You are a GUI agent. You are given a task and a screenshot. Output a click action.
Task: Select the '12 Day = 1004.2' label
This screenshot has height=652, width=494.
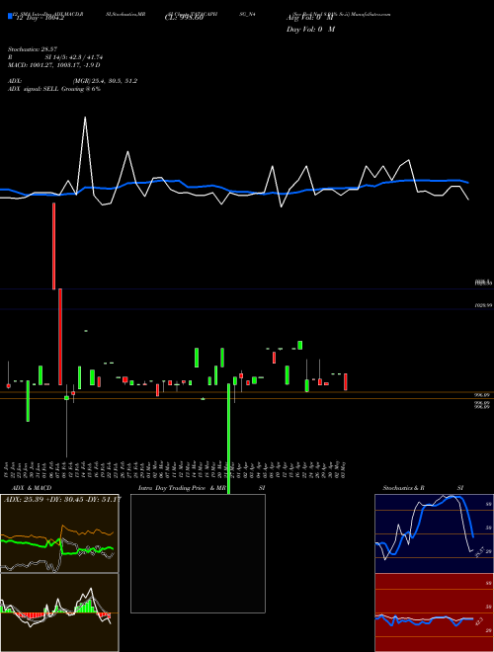click(x=39, y=19)
